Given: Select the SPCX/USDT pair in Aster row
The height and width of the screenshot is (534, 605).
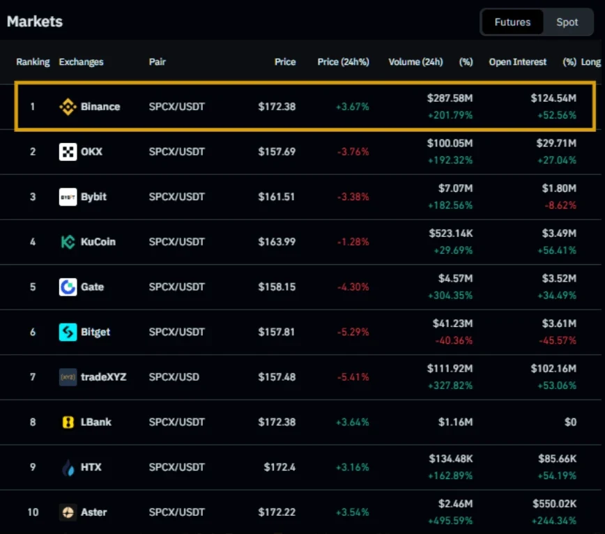Looking at the screenshot, I should pos(177,512).
